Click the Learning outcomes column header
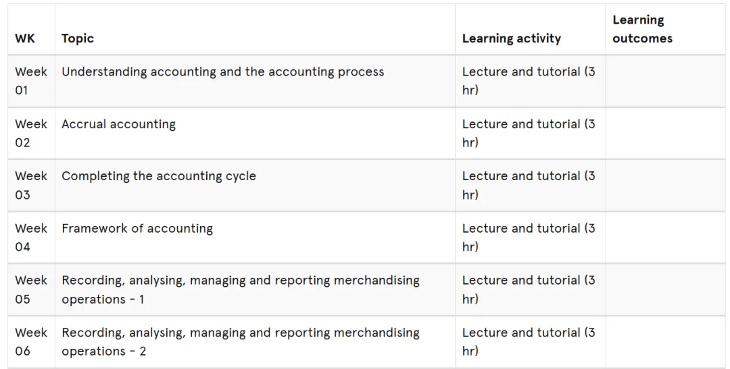 (642, 29)
